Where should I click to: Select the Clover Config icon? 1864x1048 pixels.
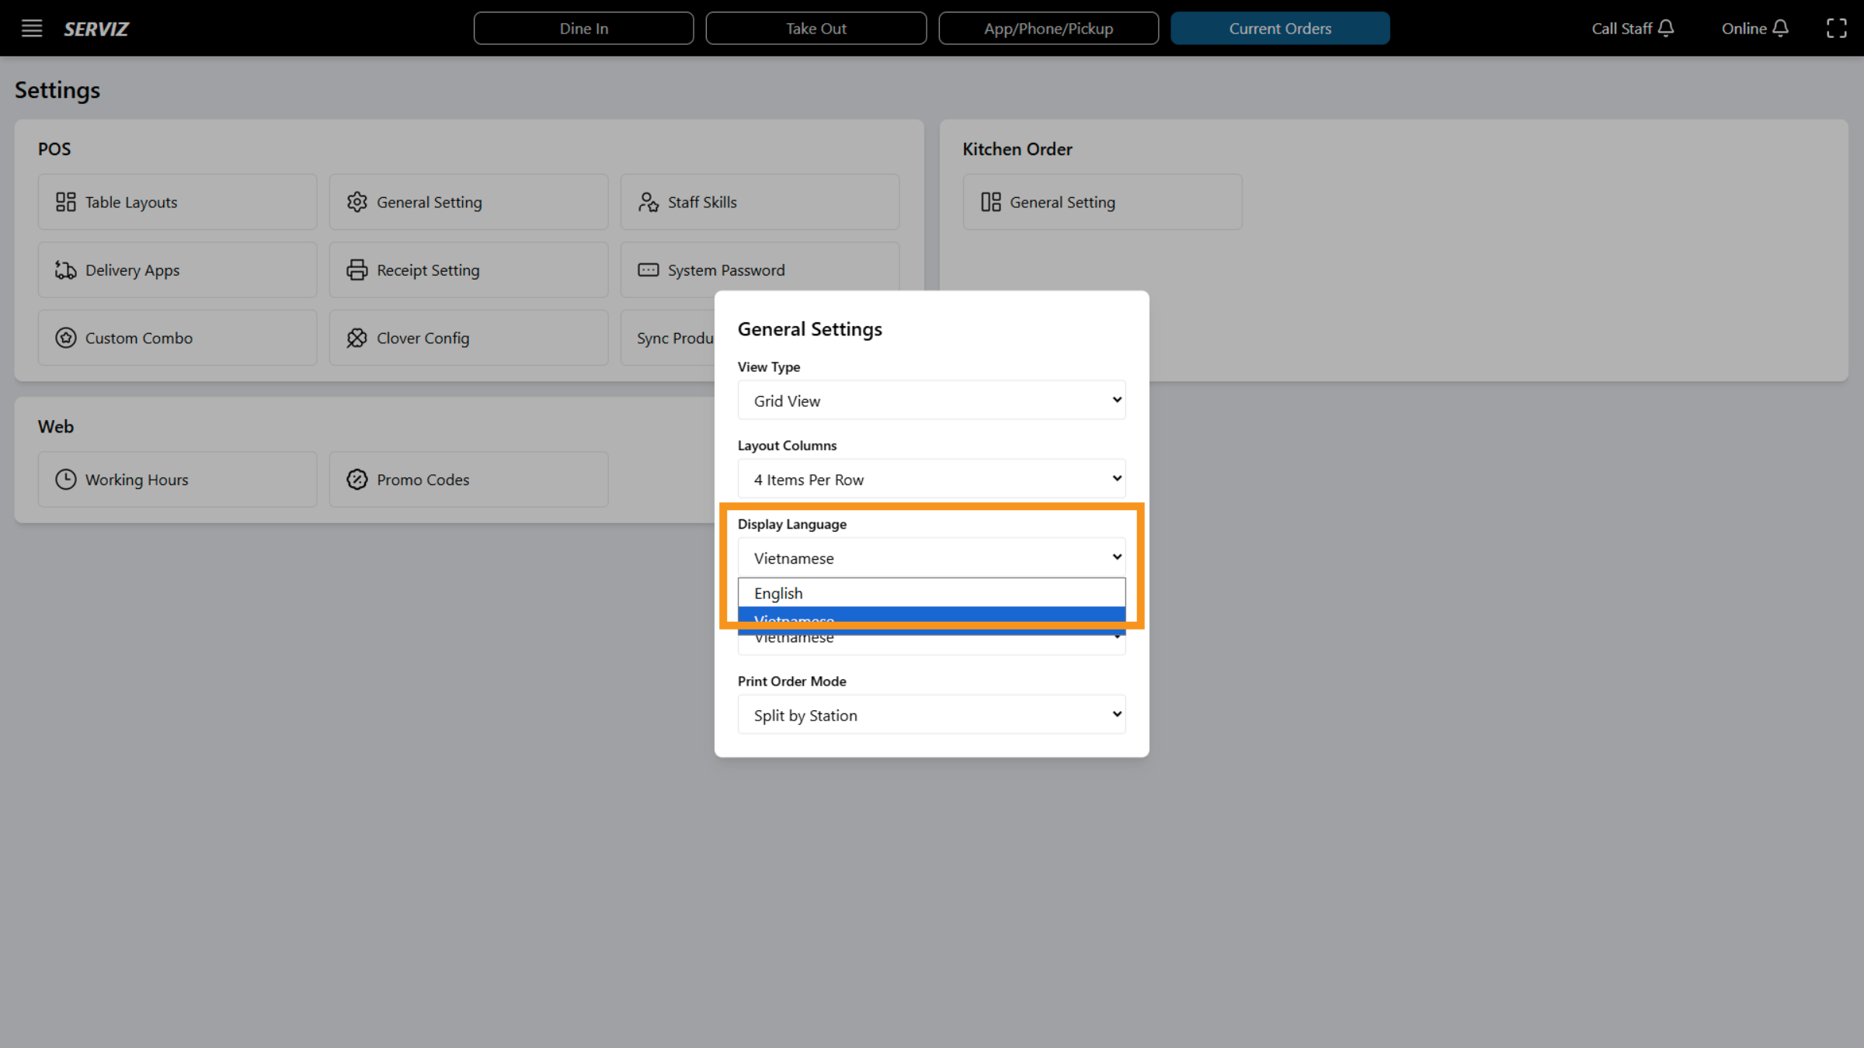click(356, 338)
